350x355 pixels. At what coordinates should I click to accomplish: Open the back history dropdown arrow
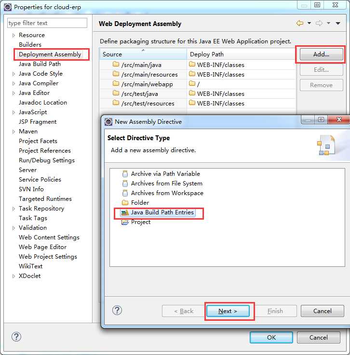click(x=309, y=23)
